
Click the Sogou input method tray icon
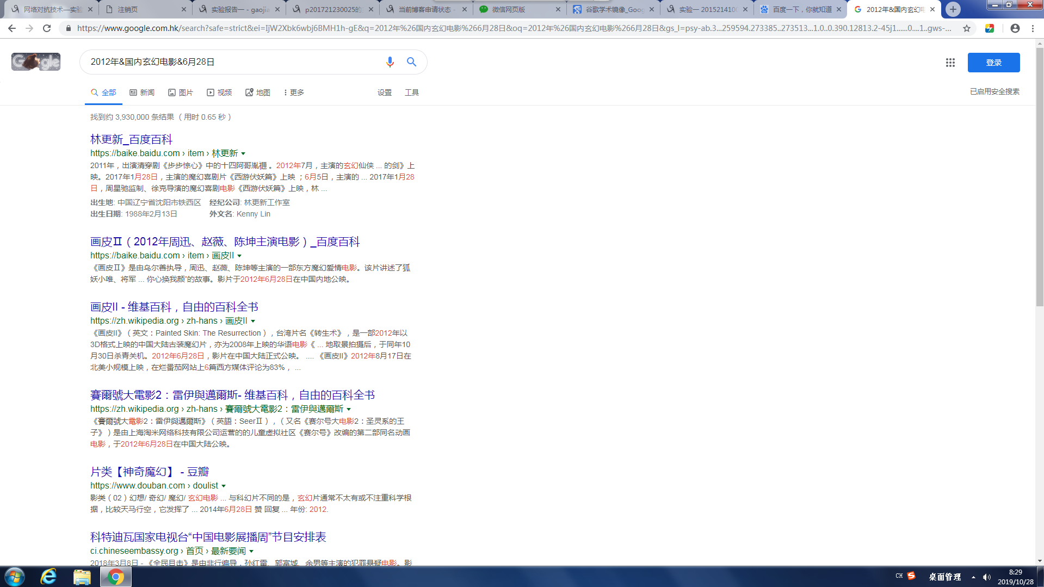point(911,576)
